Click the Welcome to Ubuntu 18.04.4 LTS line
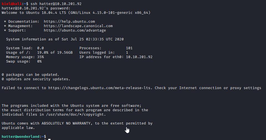This screenshot has height=140, width=266. tap(76, 12)
